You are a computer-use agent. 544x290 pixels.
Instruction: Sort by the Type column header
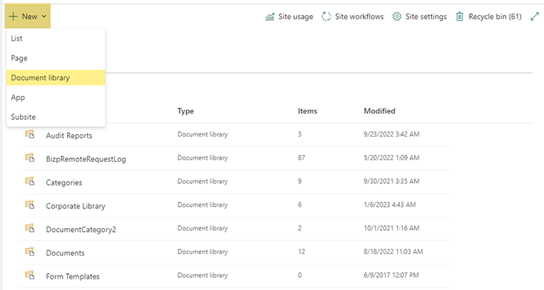[186, 111]
